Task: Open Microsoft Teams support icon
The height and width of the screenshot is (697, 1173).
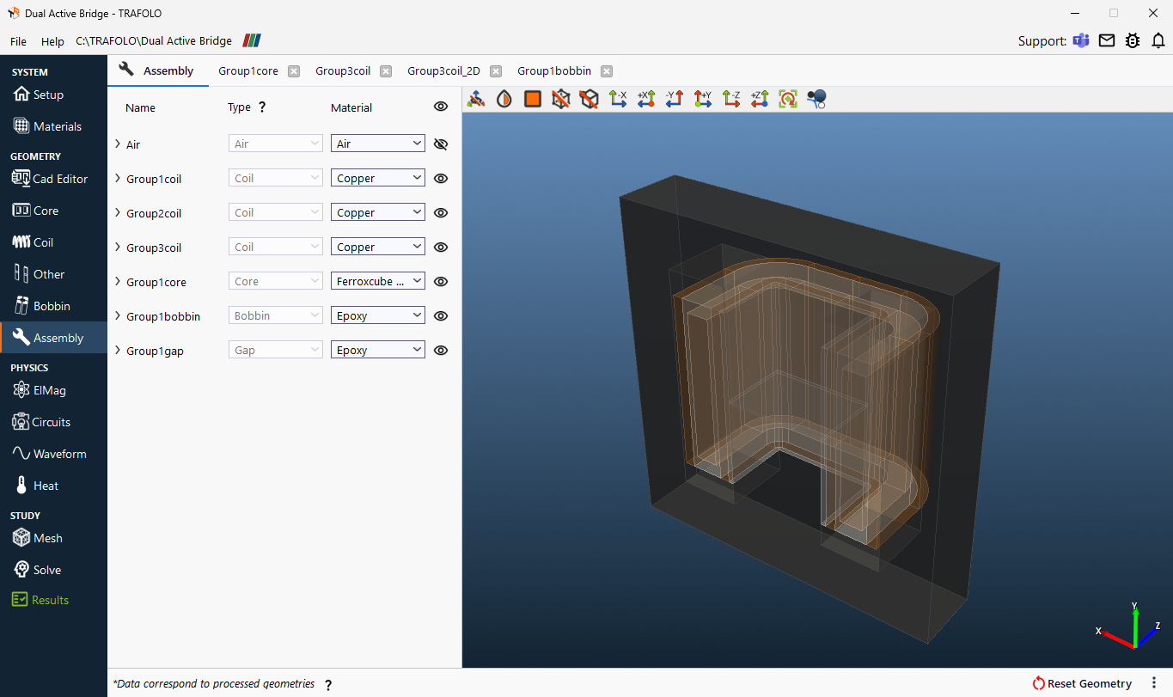Action: click(x=1081, y=40)
